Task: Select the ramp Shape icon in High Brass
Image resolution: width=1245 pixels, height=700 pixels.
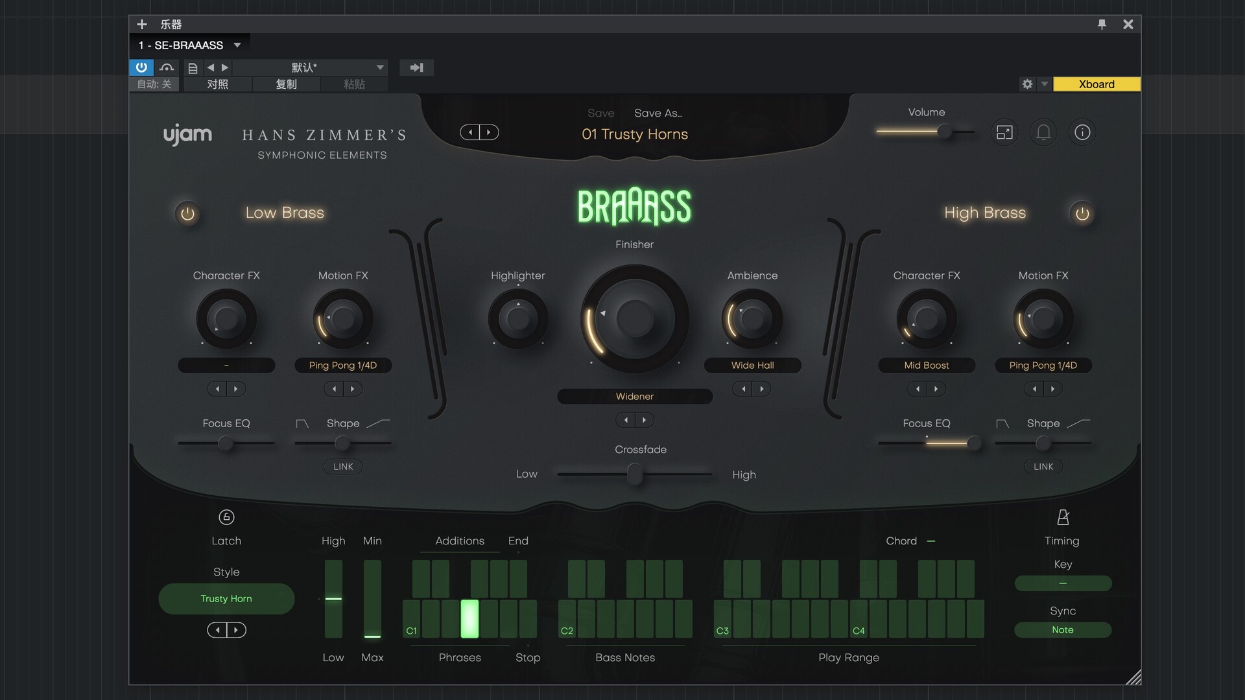Action: pos(1078,423)
